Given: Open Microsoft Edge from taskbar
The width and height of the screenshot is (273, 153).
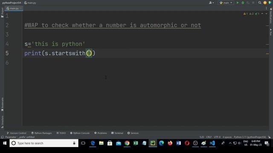Looking at the screenshot, I should coord(161,143).
